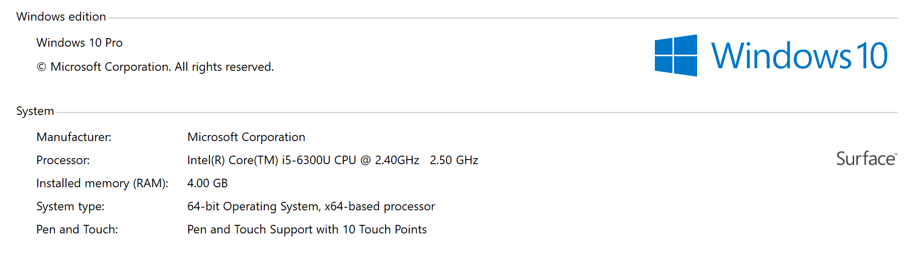
Task: Select the Intel Core i5-6300U processor text
Action: (x=303, y=160)
